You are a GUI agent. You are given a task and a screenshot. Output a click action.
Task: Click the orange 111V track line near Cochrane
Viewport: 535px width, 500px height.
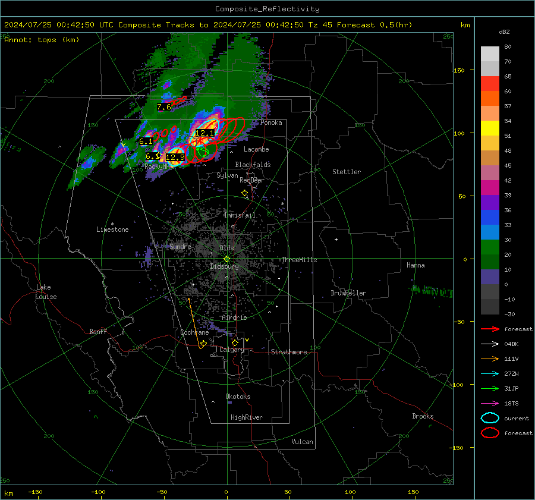[194, 323]
